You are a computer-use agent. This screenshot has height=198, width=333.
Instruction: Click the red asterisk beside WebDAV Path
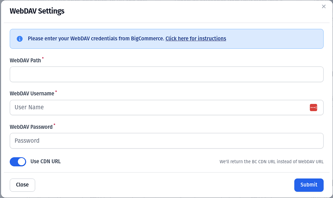[x=43, y=58]
